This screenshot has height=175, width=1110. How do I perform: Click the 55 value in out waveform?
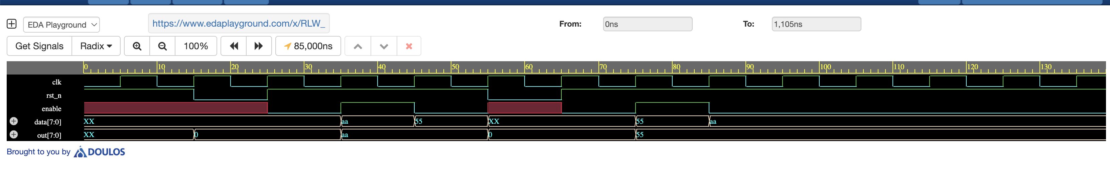[x=640, y=135]
